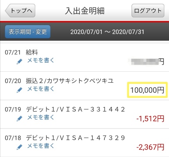Image resolution: width=169 pixels, height=157 pixels.
Task: Select the -1,512円 debit amount
Action: pyautogui.click(x=150, y=119)
